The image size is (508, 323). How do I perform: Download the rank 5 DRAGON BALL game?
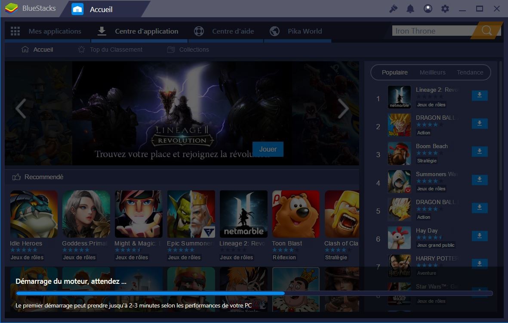480,208
